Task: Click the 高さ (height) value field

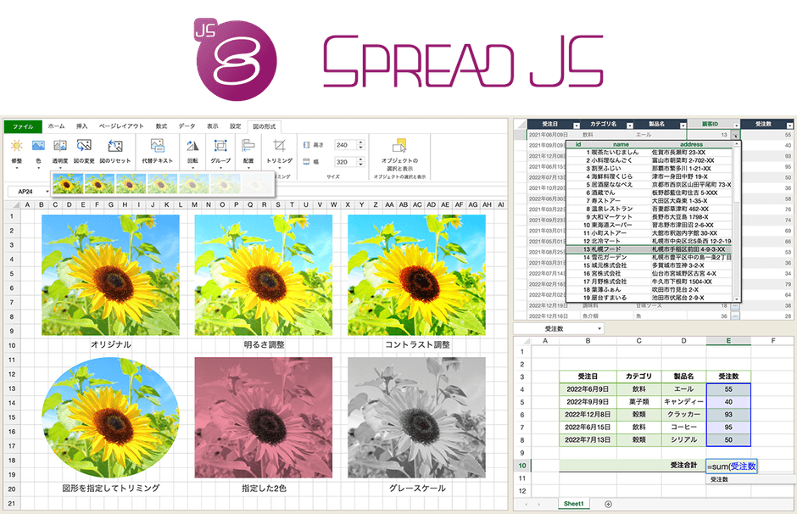Action: (x=346, y=145)
